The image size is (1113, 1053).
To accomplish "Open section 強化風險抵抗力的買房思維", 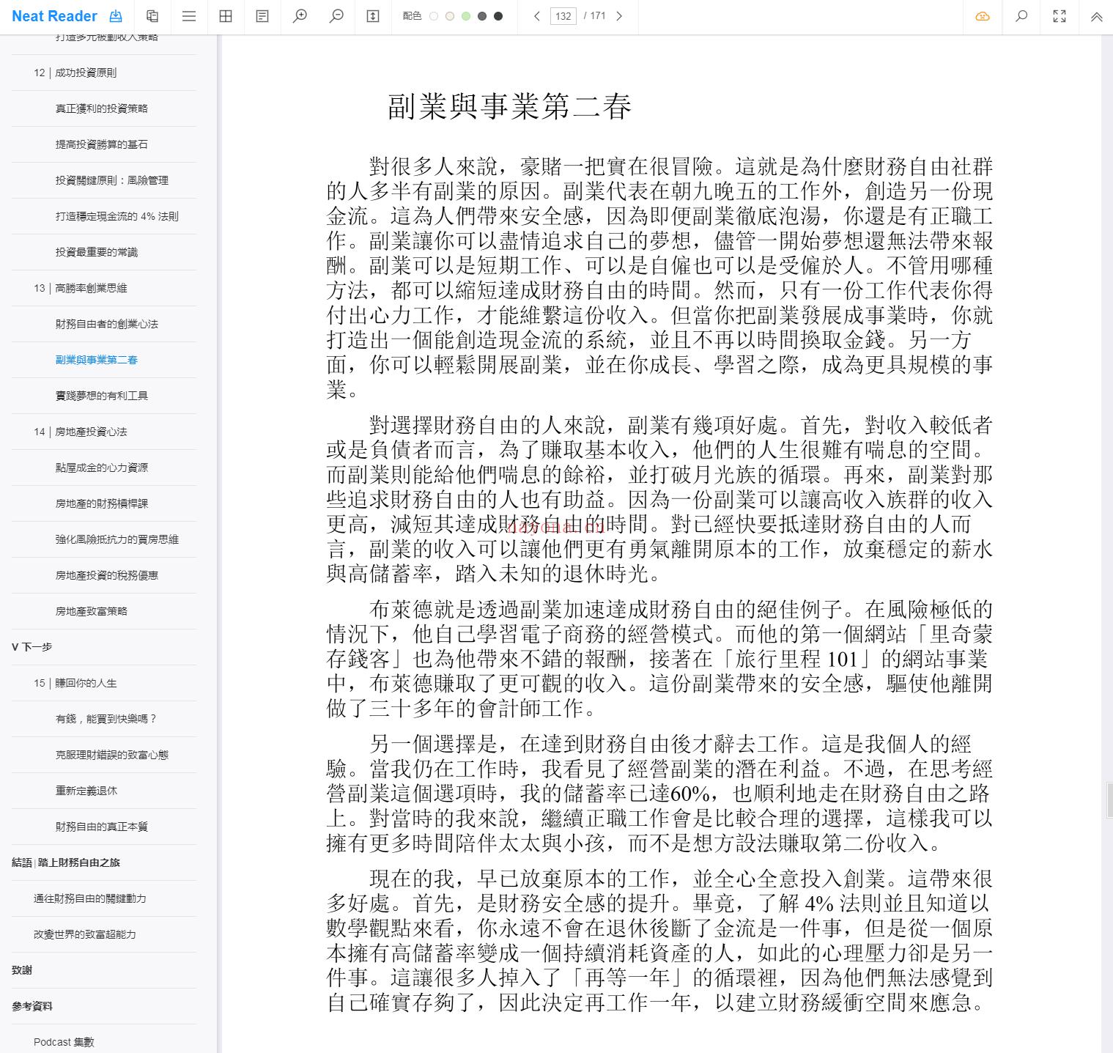I will [117, 539].
